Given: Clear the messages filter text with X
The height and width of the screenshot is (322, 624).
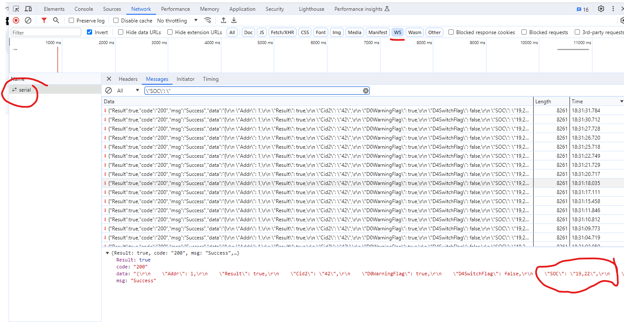Looking at the screenshot, I should [x=366, y=91].
